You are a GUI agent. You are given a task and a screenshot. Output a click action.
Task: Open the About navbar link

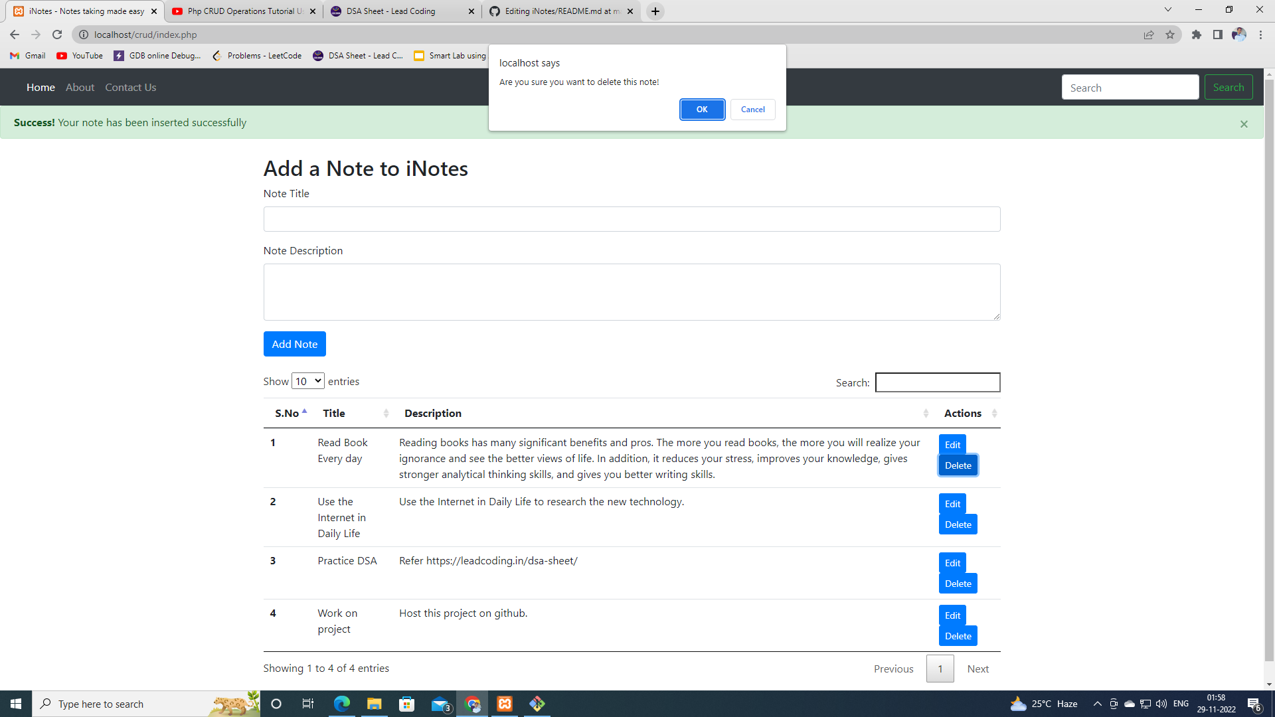[80, 88]
